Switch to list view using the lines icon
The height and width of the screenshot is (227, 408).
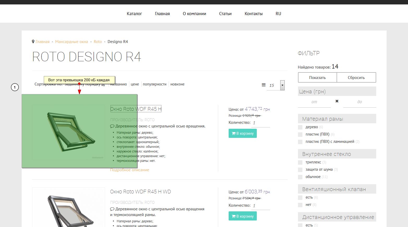pos(264,85)
